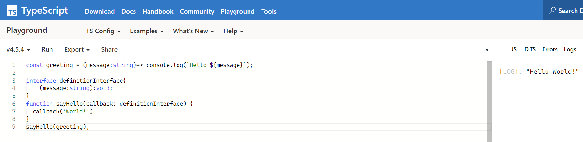Open the Help dropdown menu

(x=233, y=31)
